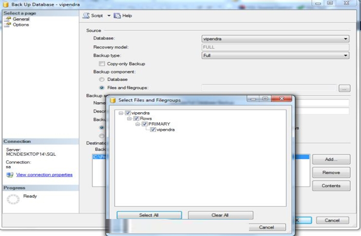Enable the Copy-only Backup checkbox
Screen dimensions: 361x236
[102, 64]
